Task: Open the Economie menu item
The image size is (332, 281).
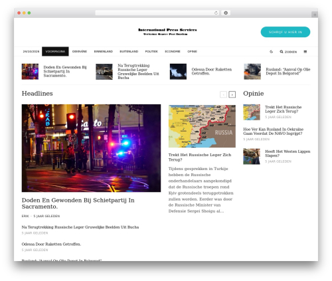Action: (x=173, y=51)
